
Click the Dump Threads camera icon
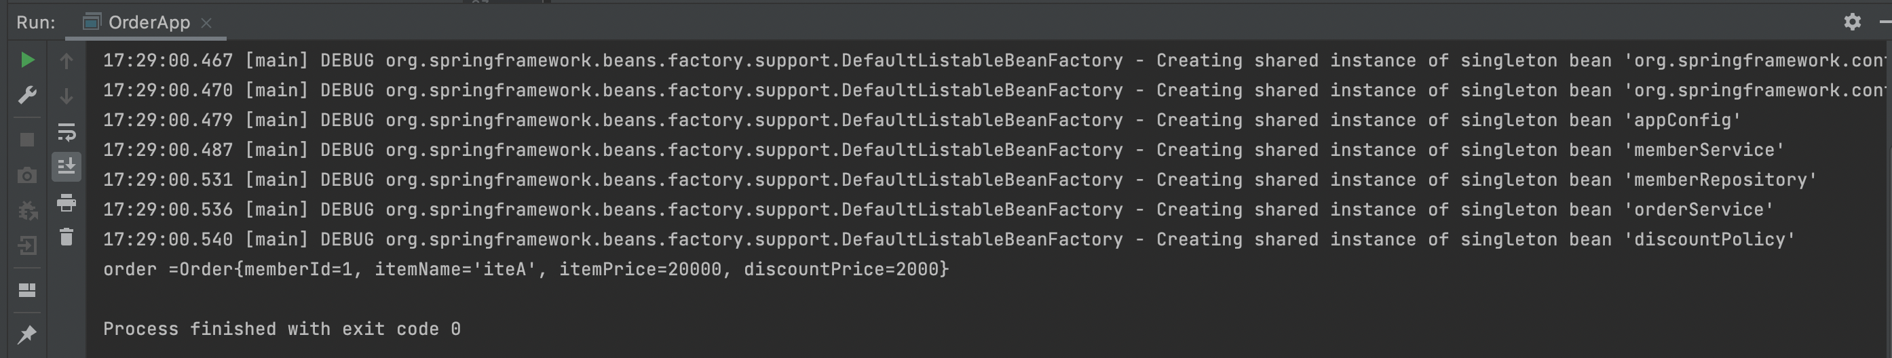click(x=27, y=176)
